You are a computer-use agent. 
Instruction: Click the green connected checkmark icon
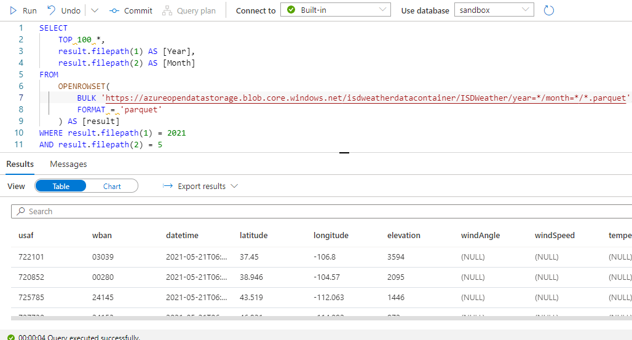291,10
